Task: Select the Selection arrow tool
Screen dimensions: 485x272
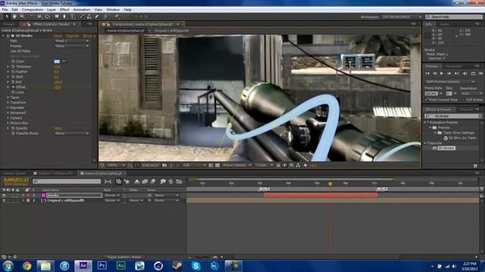Action: coord(7,17)
